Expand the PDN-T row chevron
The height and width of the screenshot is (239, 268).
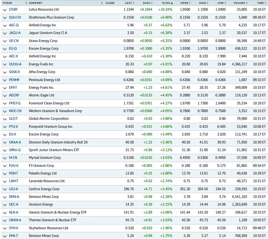coord(5,174)
